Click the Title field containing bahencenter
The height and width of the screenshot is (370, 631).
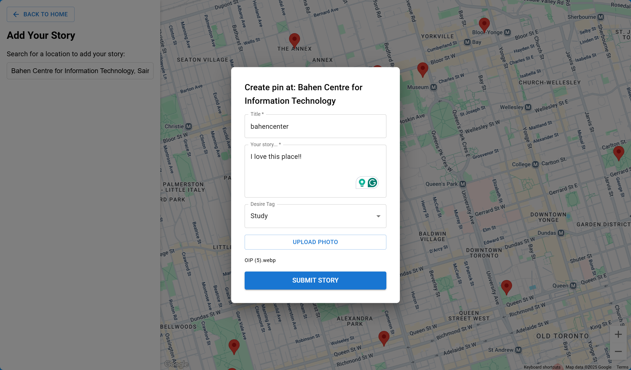[x=315, y=127]
